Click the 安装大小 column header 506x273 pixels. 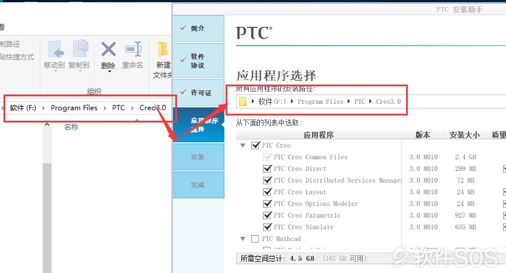[465, 135]
